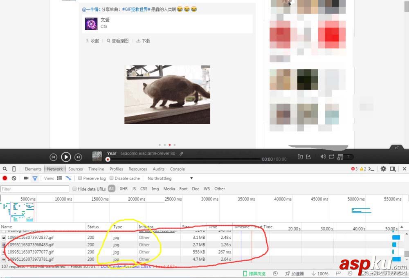Switch to the Sources panel
409x278 pixels.
coord(75,168)
